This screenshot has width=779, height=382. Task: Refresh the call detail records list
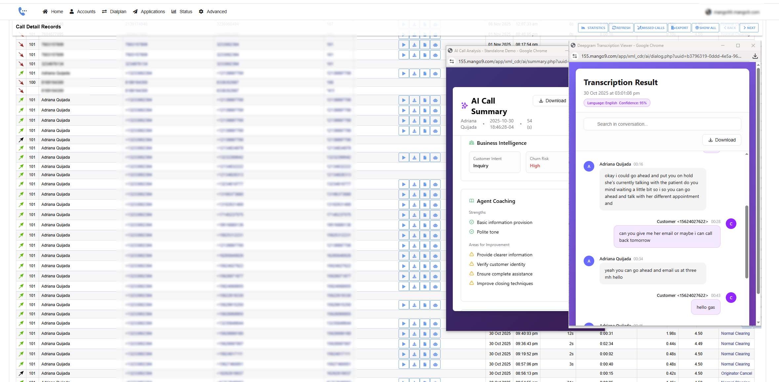[x=621, y=28]
